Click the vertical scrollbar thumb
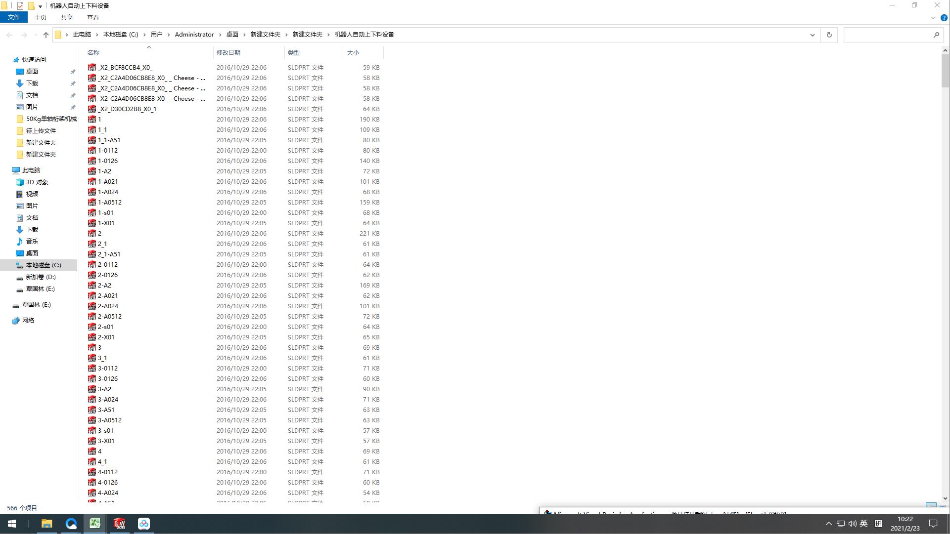 coord(945,72)
